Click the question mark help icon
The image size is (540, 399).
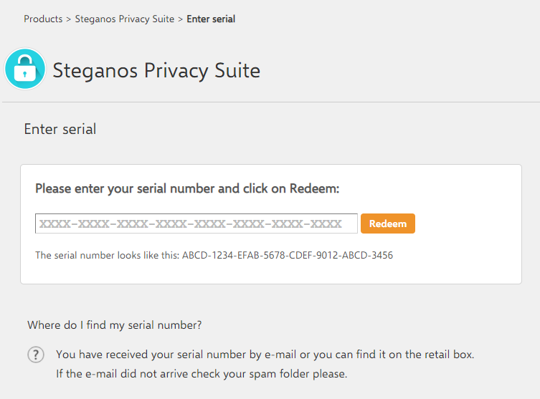click(36, 355)
